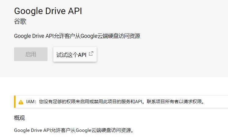The width and height of the screenshot is (228, 138).
Task: Click the yellow warning triangle icon
Action: [x=21, y=102]
